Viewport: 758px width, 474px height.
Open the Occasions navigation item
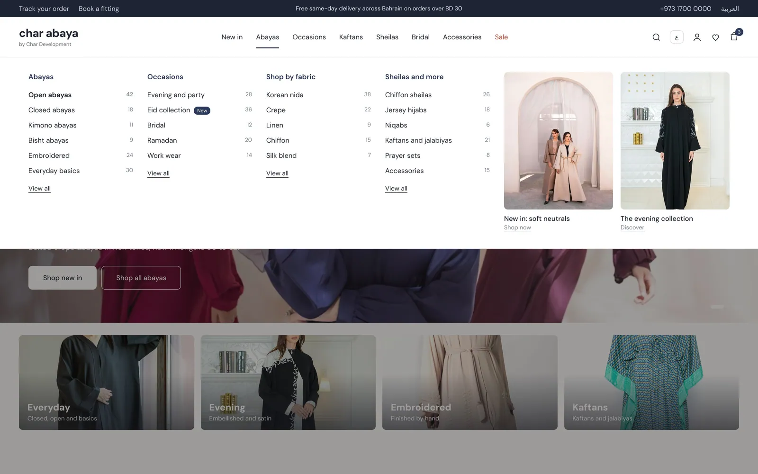pyautogui.click(x=309, y=37)
